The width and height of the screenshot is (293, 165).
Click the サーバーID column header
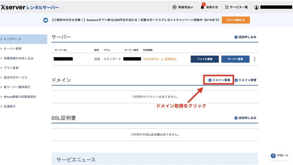coord(61,50)
